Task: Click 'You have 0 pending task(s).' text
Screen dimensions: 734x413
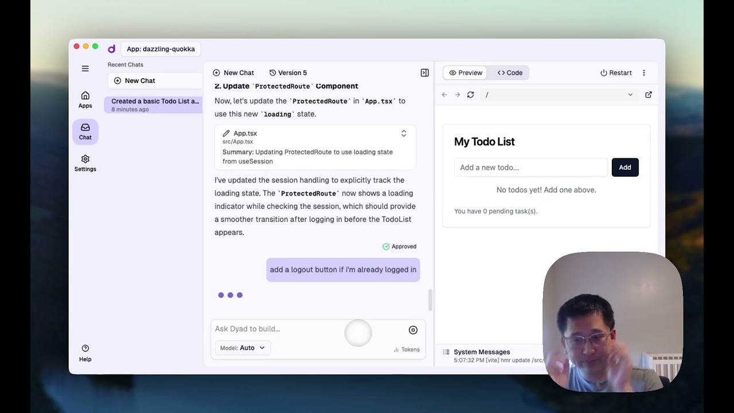Action: [x=496, y=211]
